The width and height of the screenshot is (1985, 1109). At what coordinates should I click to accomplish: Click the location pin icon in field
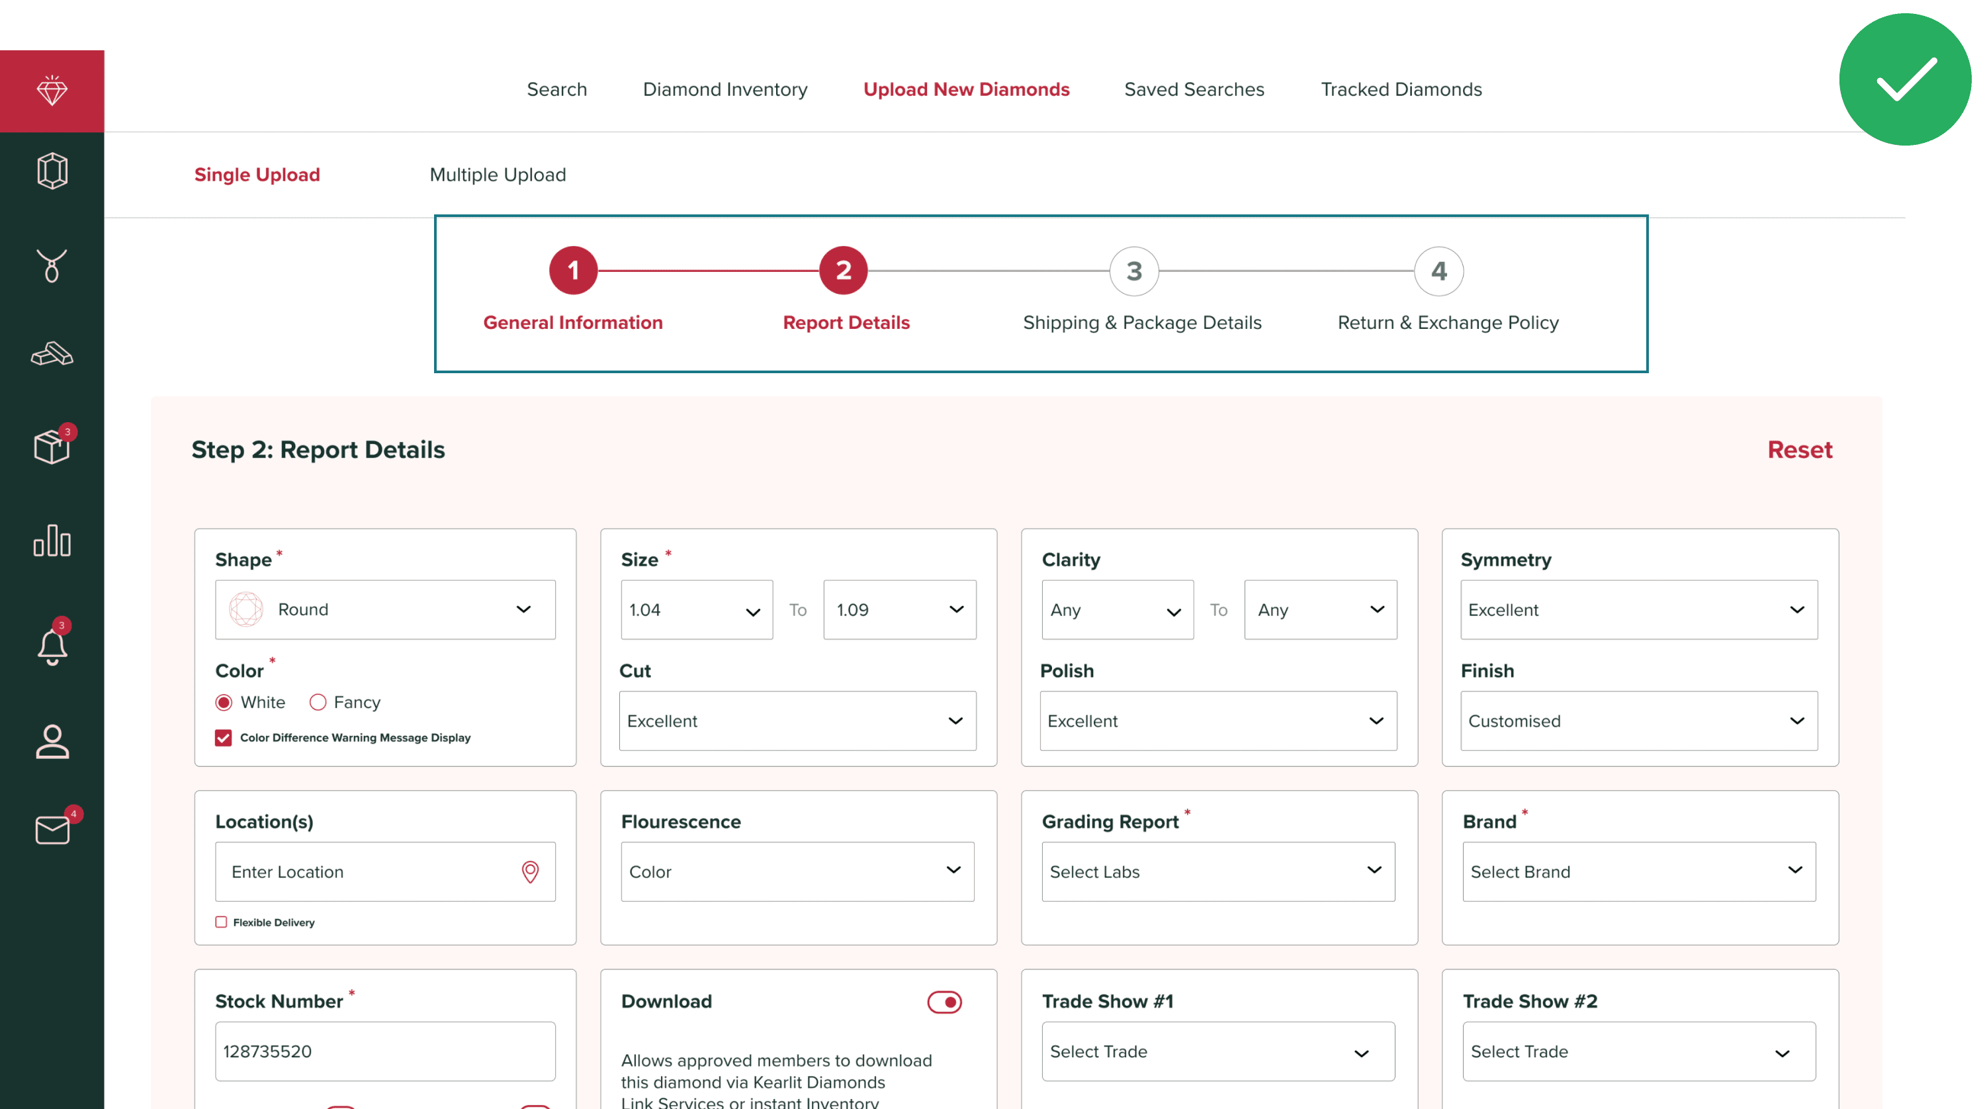point(530,871)
